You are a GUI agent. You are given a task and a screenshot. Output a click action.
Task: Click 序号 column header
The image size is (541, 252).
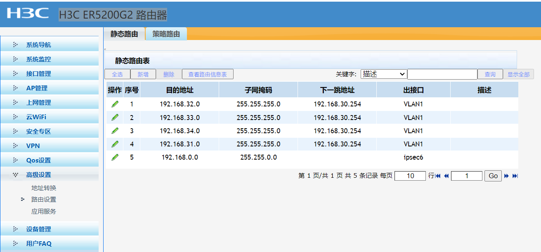coord(132,90)
